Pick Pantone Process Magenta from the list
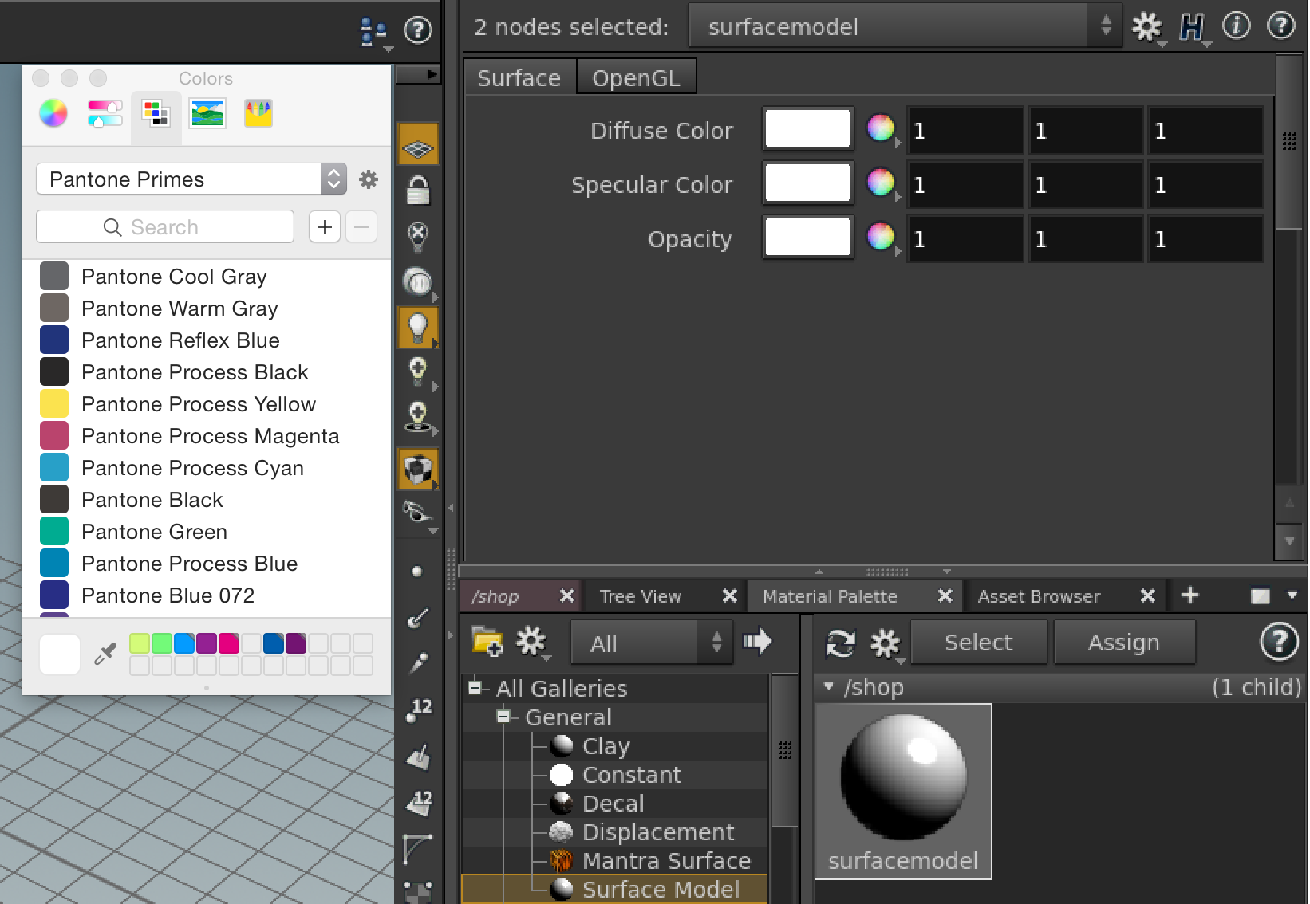 207,436
